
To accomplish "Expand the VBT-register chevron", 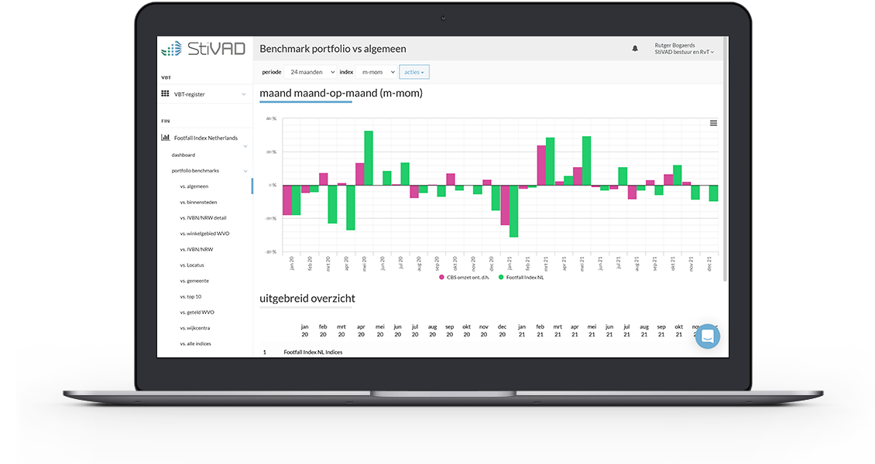I will (x=243, y=94).
